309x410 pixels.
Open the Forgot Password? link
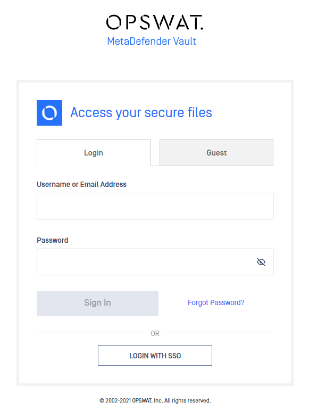tap(216, 302)
